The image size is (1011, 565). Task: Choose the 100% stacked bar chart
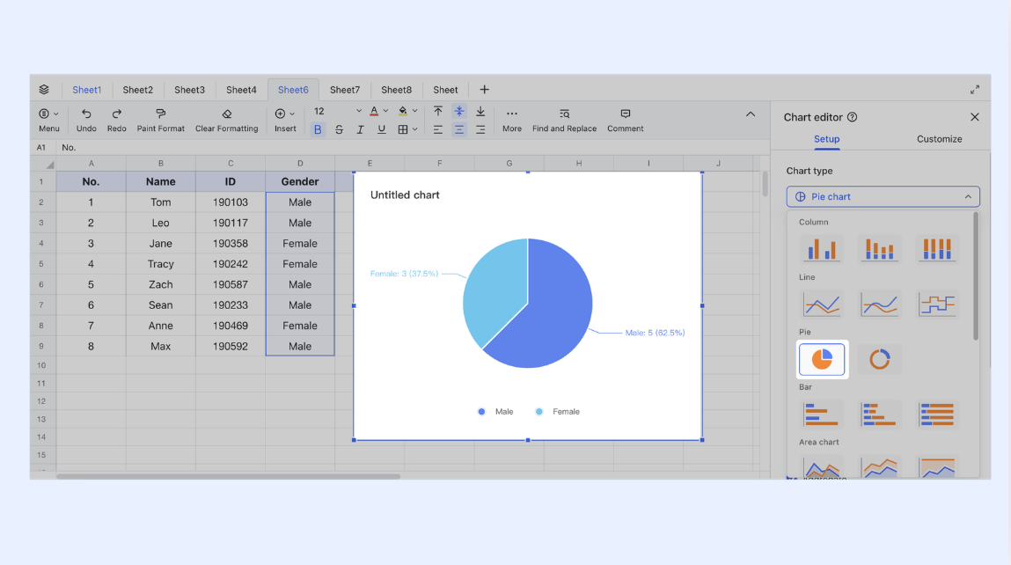(937, 415)
